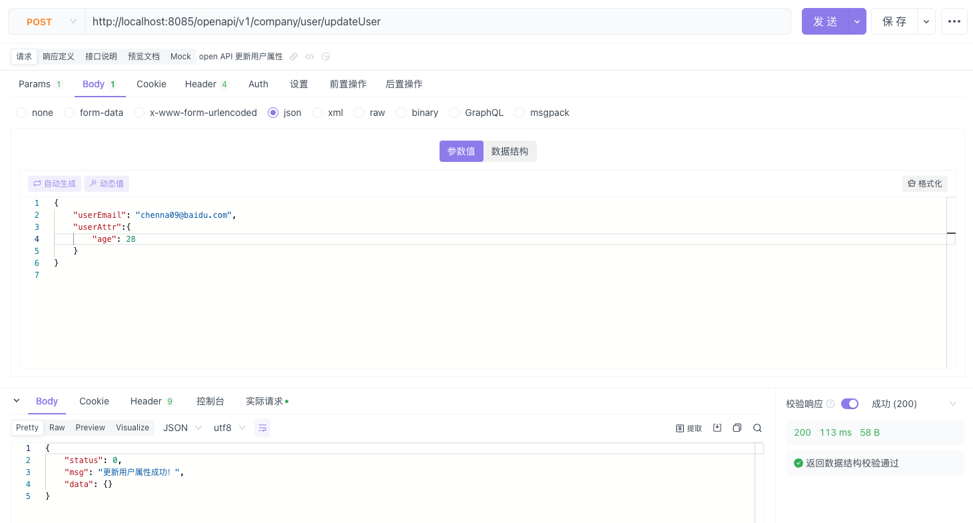Switch to the 接口说明 tab
The height and width of the screenshot is (523, 973).
[101, 57]
